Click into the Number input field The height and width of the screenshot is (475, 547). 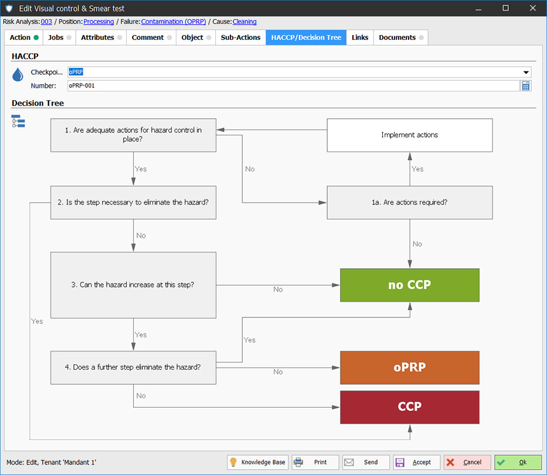click(x=293, y=86)
